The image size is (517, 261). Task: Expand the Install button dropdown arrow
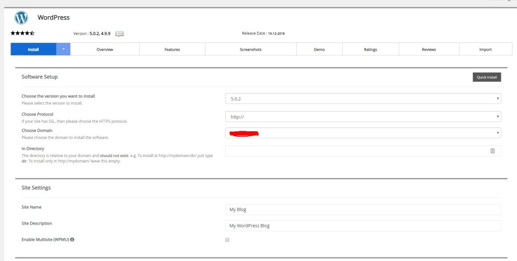click(x=63, y=49)
